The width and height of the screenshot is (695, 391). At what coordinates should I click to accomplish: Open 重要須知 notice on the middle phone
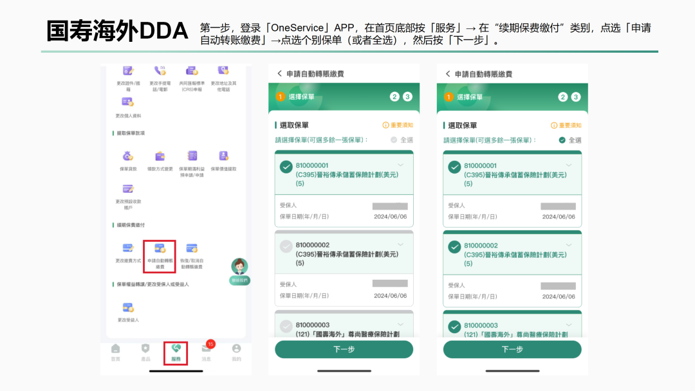(x=398, y=125)
